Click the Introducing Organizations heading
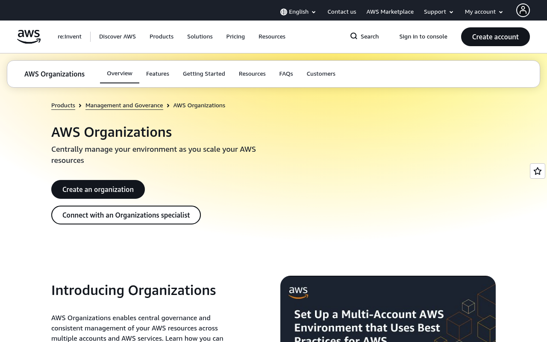This screenshot has height=342, width=547. tap(134, 290)
